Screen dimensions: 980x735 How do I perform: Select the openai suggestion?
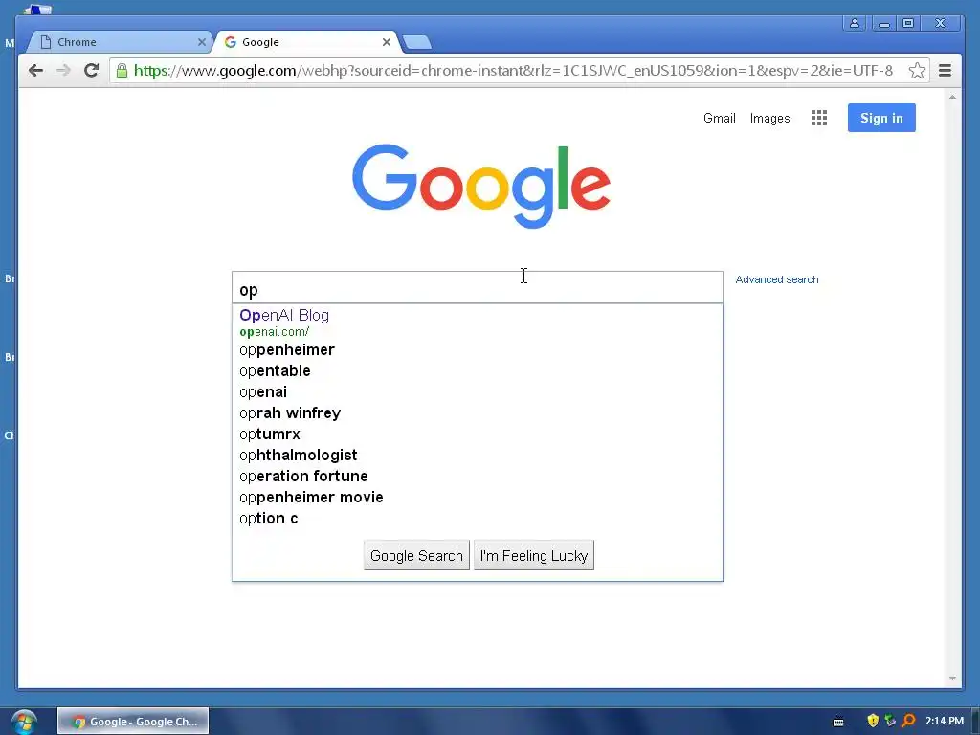point(478,391)
